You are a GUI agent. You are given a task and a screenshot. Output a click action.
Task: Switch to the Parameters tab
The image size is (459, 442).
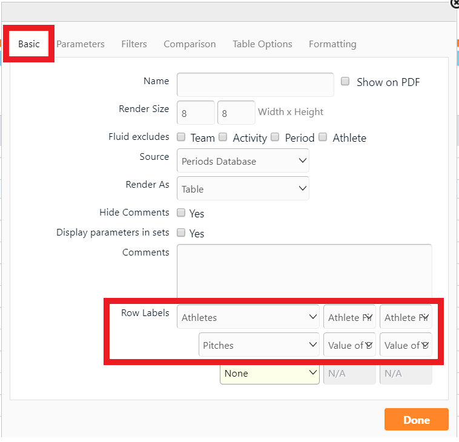tap(81, 44)
